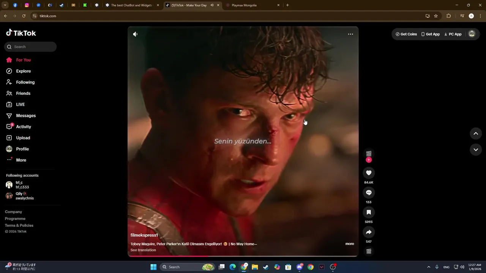This screenshot has height=273, width=486.
Task: Click the video creator avatar
Action: [369, 154]
